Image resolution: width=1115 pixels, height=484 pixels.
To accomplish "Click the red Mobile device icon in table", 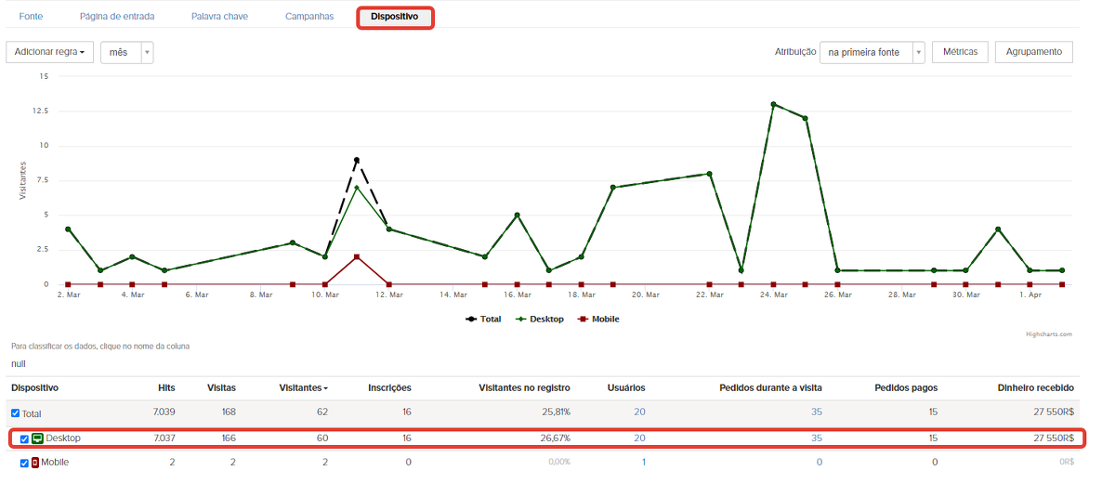I will (35, 463).
